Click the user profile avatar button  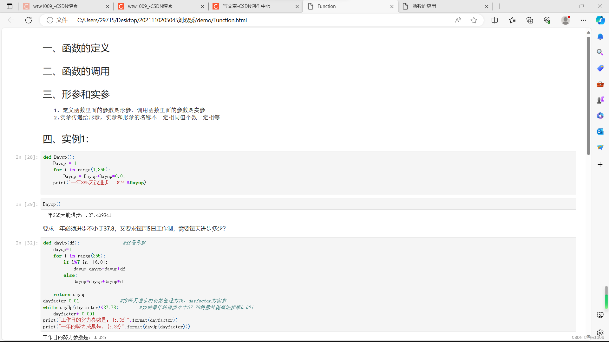(566, 20)
